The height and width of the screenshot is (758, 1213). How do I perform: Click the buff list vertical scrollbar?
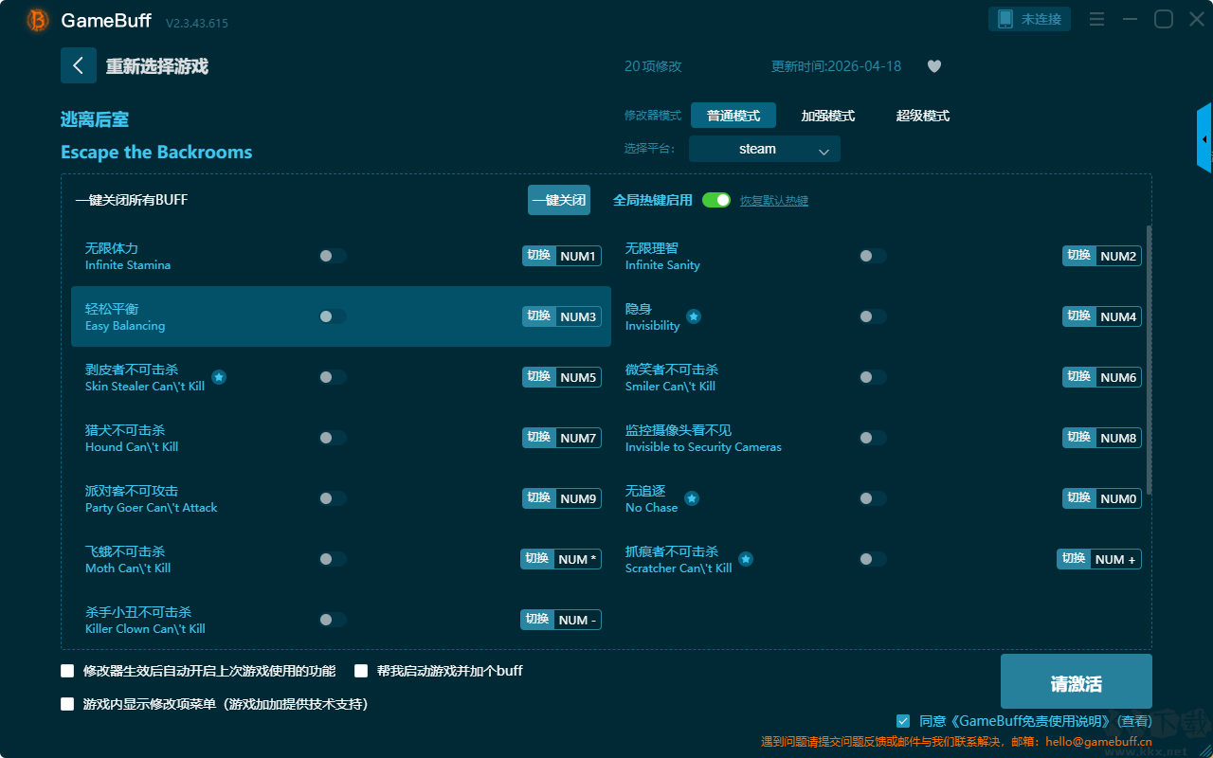pyautogui.click(x=1150, y=360)
